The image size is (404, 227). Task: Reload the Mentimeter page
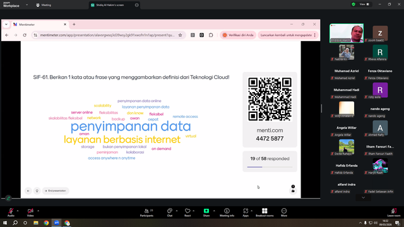25,35
